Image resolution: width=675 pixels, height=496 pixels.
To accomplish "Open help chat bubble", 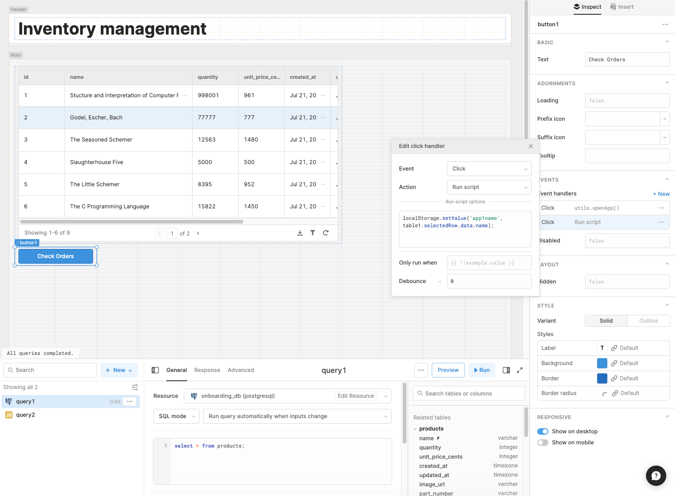I will [656, 476].
